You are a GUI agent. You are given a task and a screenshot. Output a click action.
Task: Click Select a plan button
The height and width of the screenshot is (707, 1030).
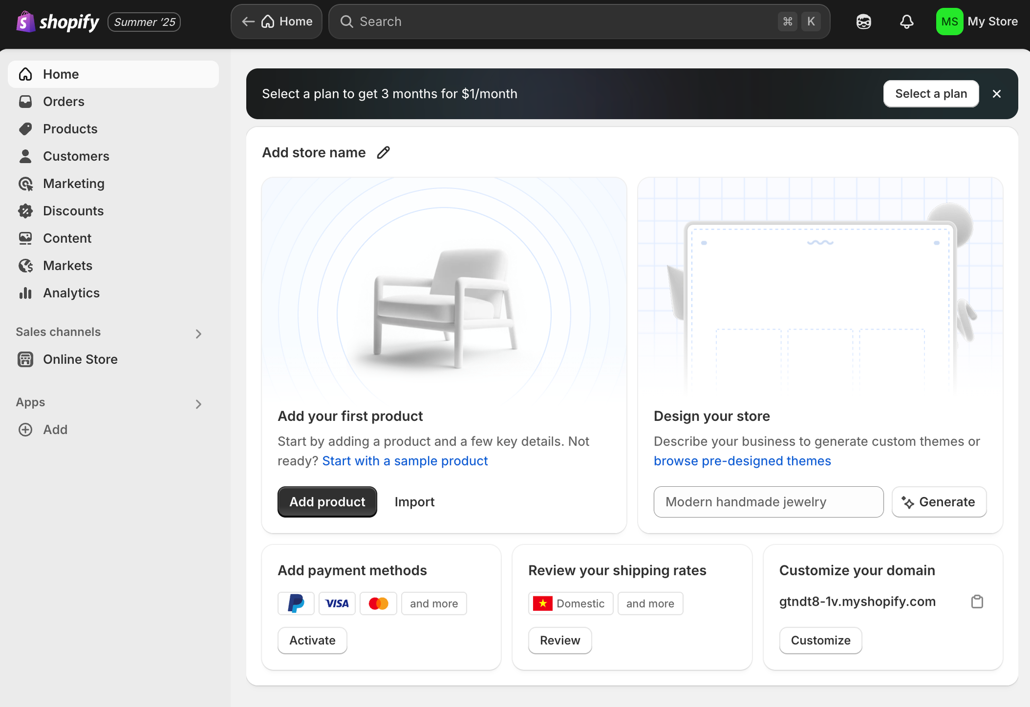tap(931, 94)
